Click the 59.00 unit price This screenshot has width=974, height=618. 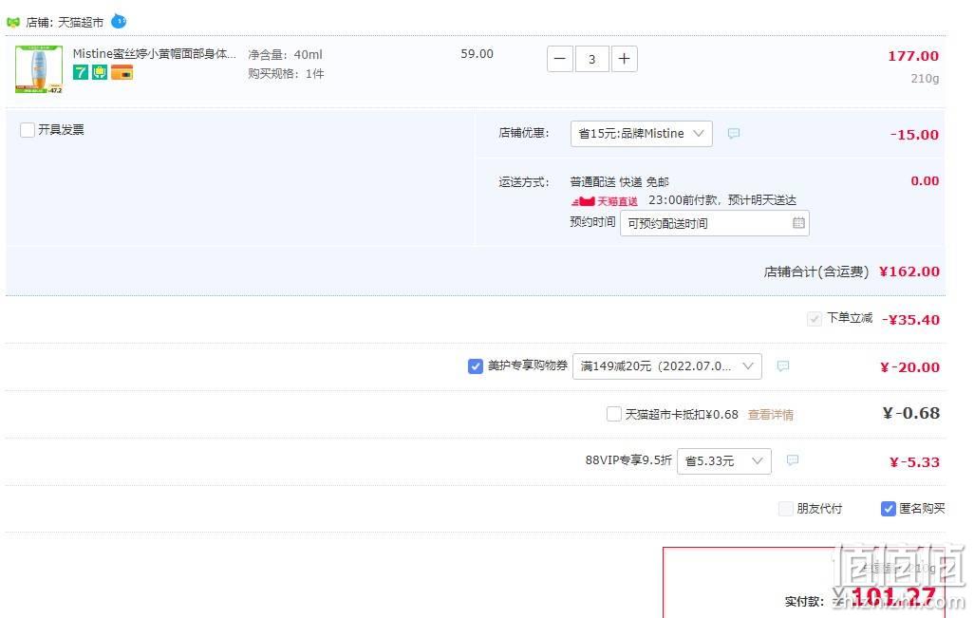[x=478, y=54]
